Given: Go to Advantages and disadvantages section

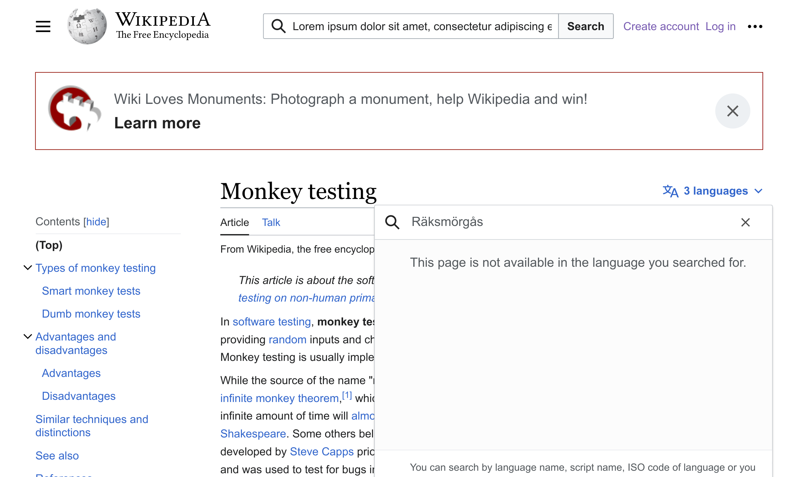Looking at the screenshot, I should (76, 343).
